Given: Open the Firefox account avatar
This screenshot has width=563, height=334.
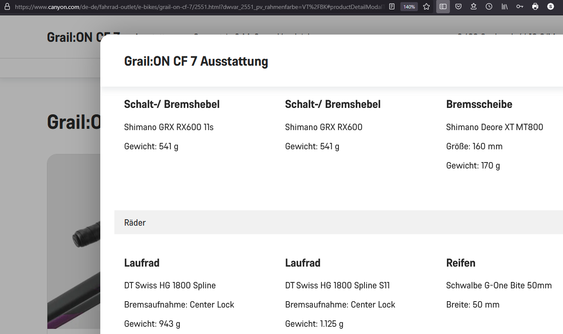Looking at the screenshot, I should pos(551,7).
